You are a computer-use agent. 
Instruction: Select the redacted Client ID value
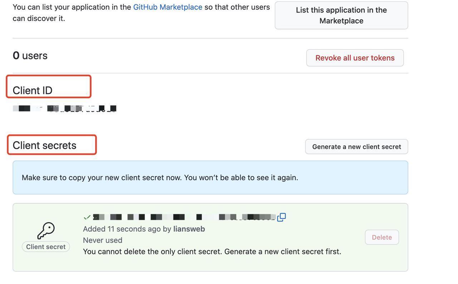[x=64, y=108]
